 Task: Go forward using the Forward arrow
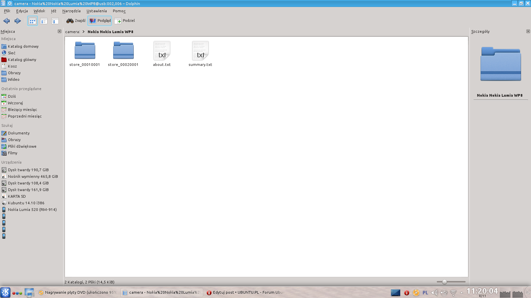[18, 21]
